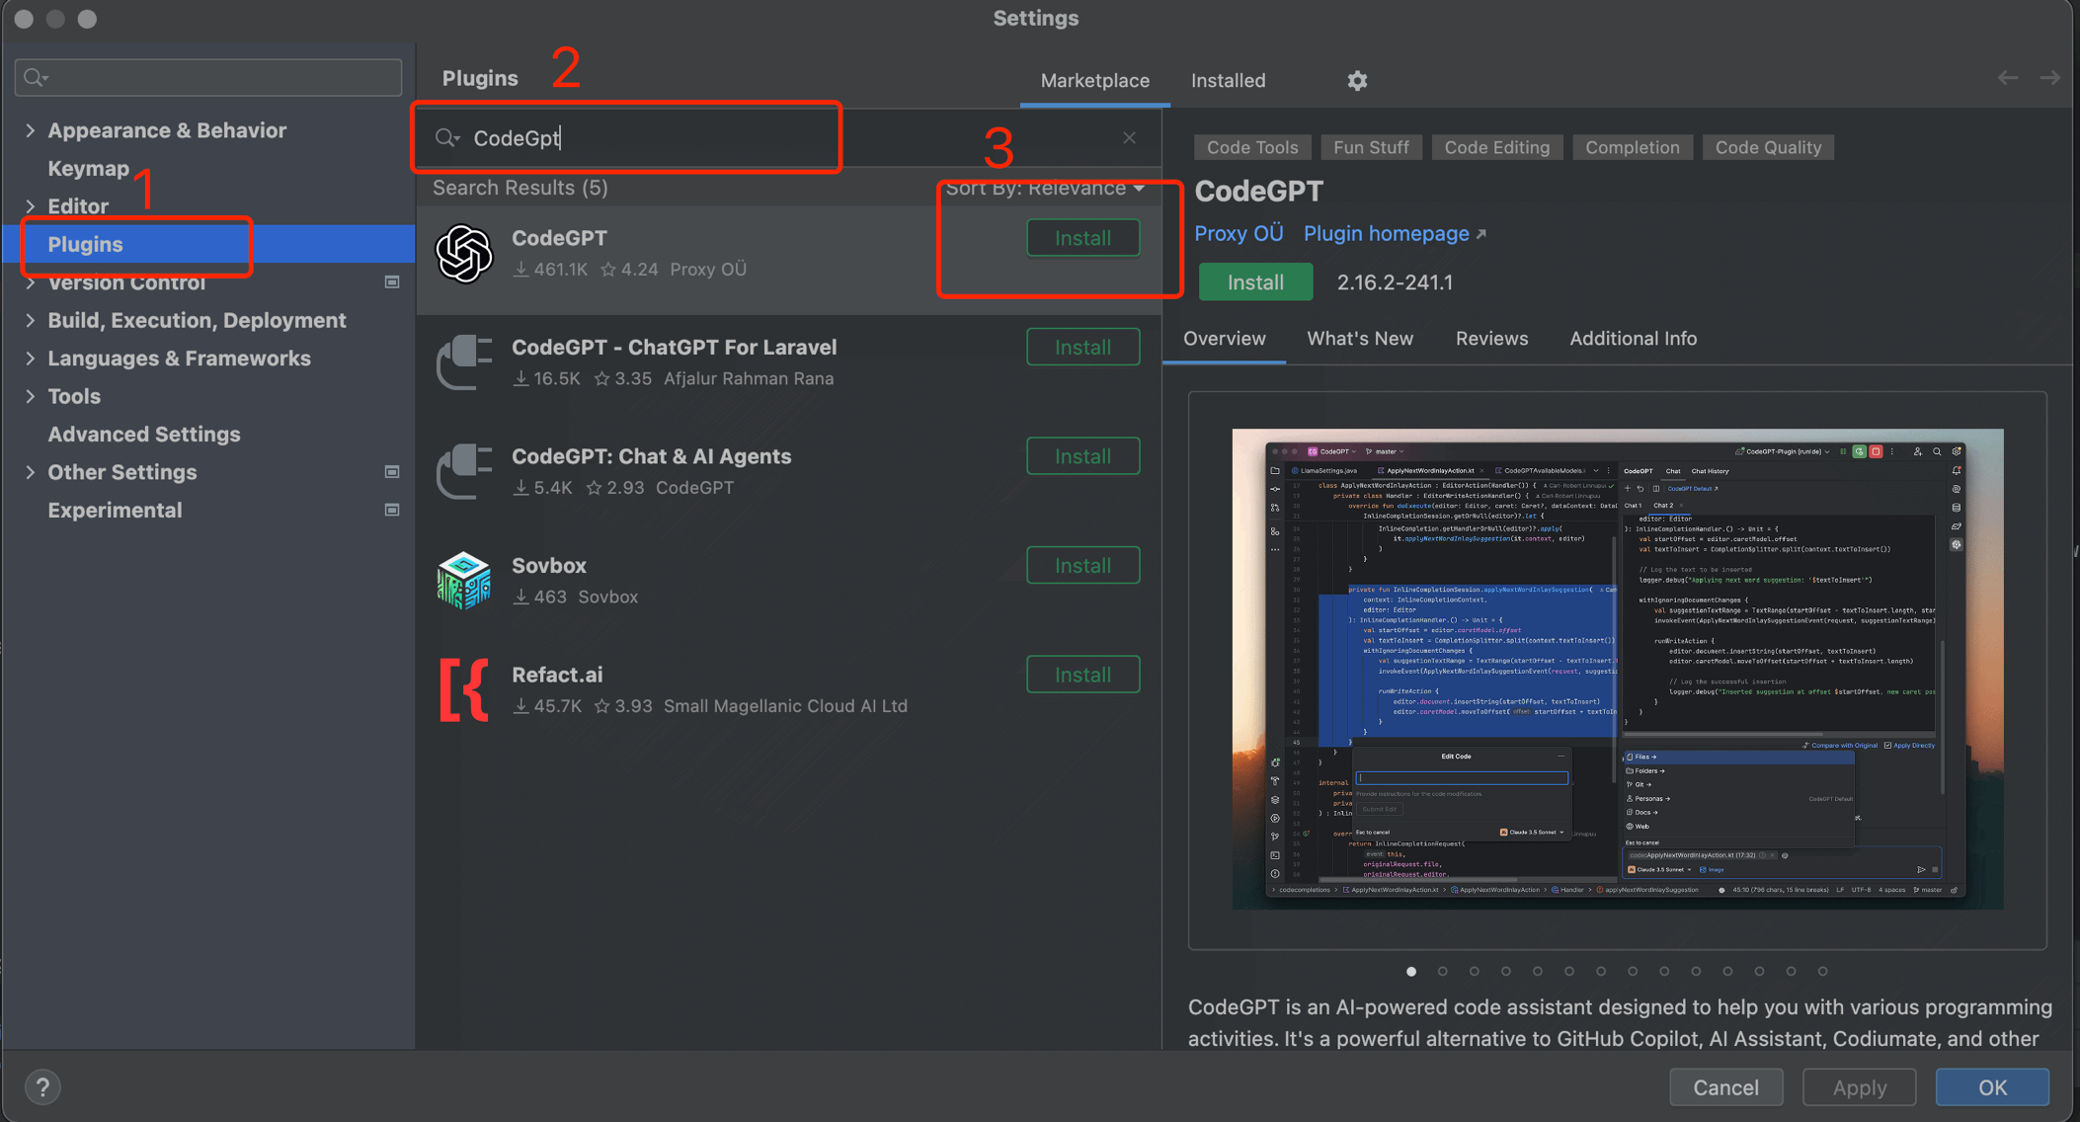Click the help question mark icon
Viewport: 2080px width, 1122px height.
42,1087
